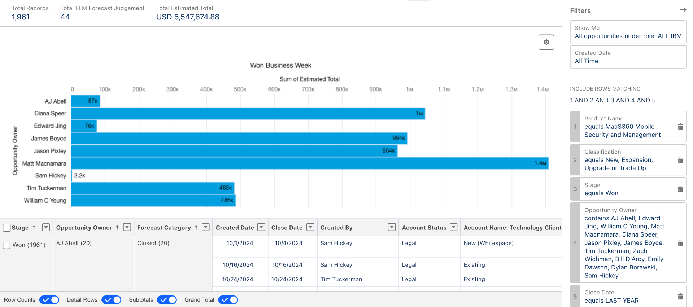Sort by Opportunity Owner arrow
The height and width of the screenshot is (307, 693).
117,228
